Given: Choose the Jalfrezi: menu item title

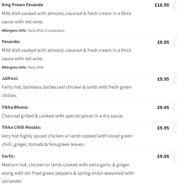Looking at the screenshot, I should tap(10, 78).
